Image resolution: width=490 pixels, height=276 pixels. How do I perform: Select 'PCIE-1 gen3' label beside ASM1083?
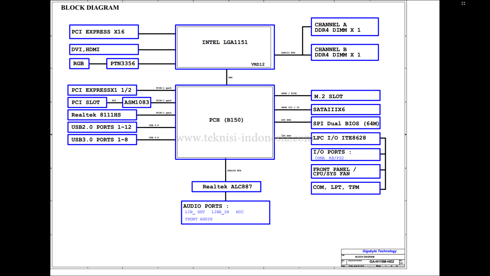click(164, 101)
